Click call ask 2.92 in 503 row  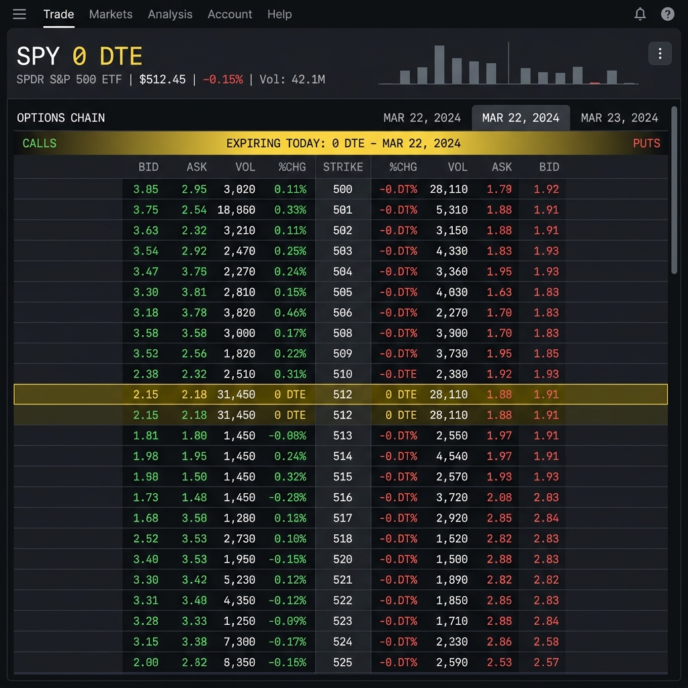coord(194,251)
